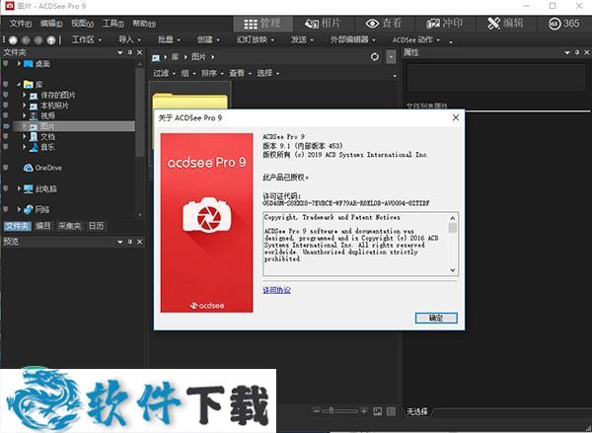592x433 pixels.
Task: Click the Forward navigation arrow
Action: (38, 39)
